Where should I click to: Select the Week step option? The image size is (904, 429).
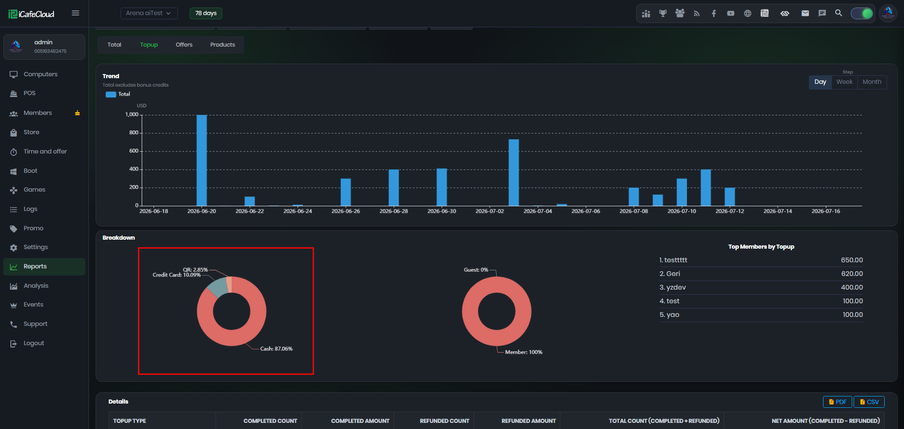pos(844,82)
